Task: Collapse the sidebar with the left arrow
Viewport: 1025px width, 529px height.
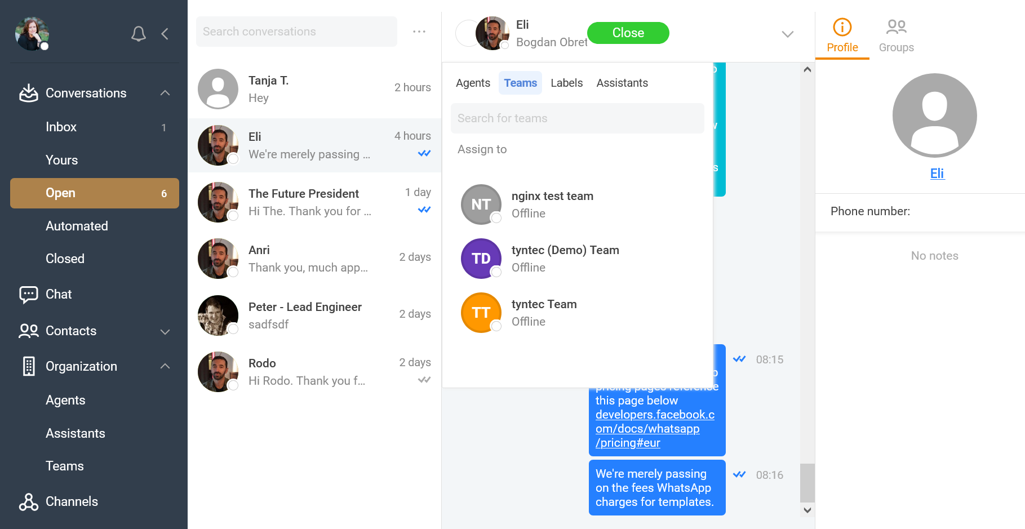Action: [165, 34]
